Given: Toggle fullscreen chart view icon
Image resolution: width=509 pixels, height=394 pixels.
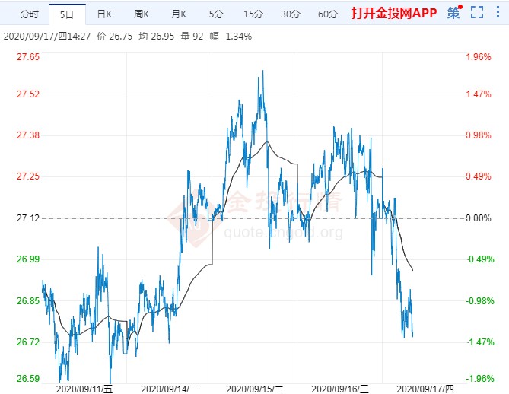Looking at the screenshot, I should coord(477,13).
